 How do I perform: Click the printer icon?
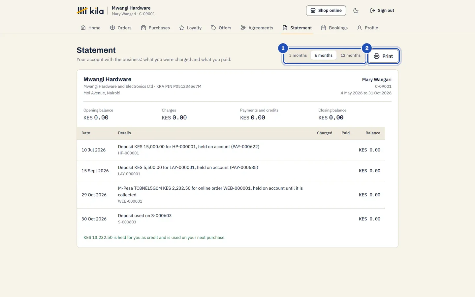(x=377, y=56)
